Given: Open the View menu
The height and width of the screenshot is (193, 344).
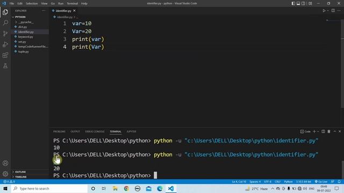Looking at the screenshot, I should tap(44, 4).
